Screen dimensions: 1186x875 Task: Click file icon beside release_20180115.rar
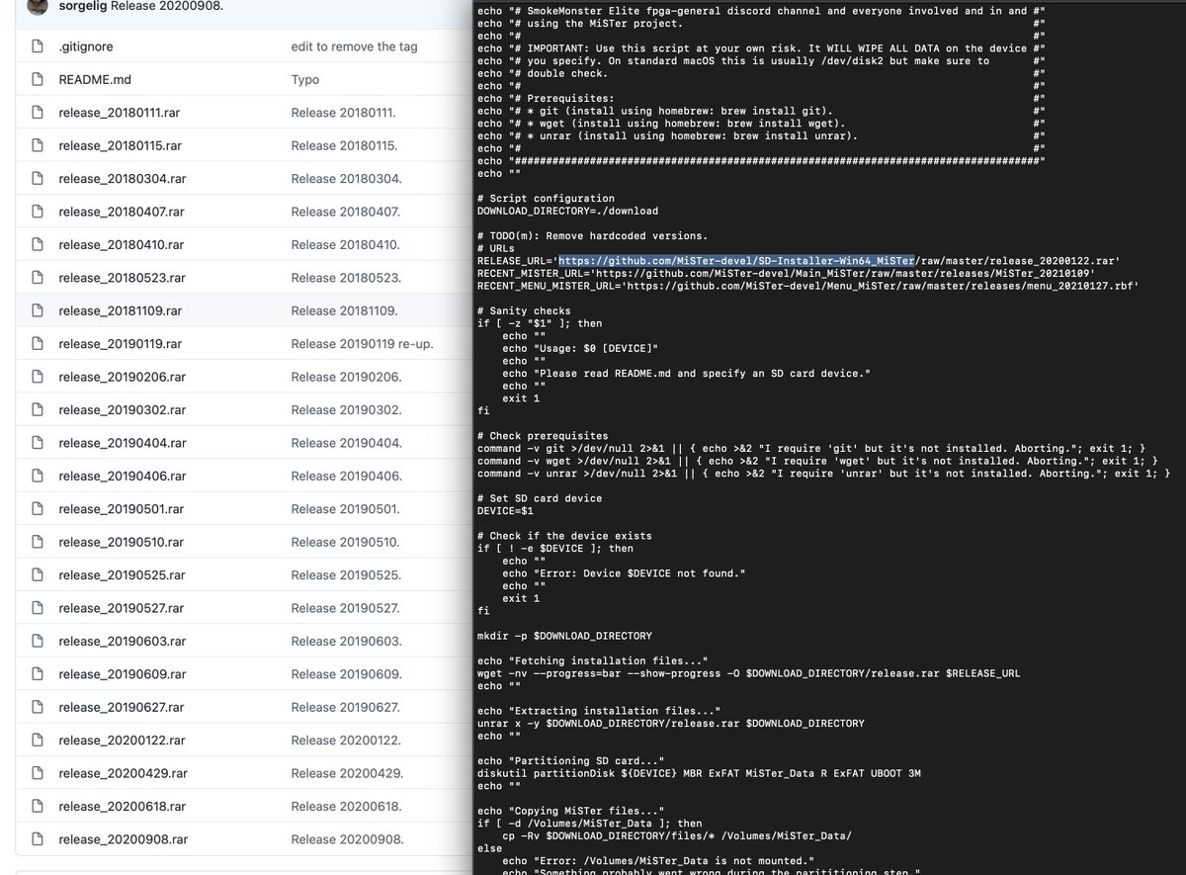click(37, 145)
